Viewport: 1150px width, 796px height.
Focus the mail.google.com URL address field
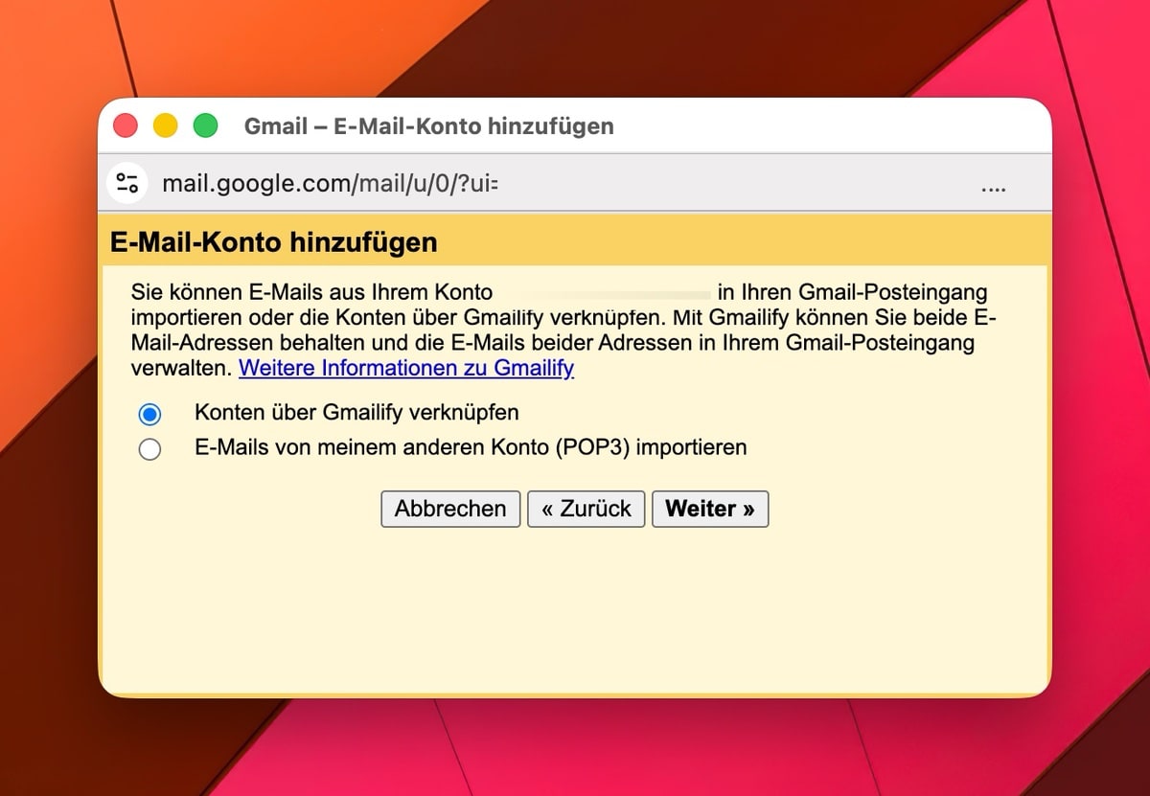[331, 183]
